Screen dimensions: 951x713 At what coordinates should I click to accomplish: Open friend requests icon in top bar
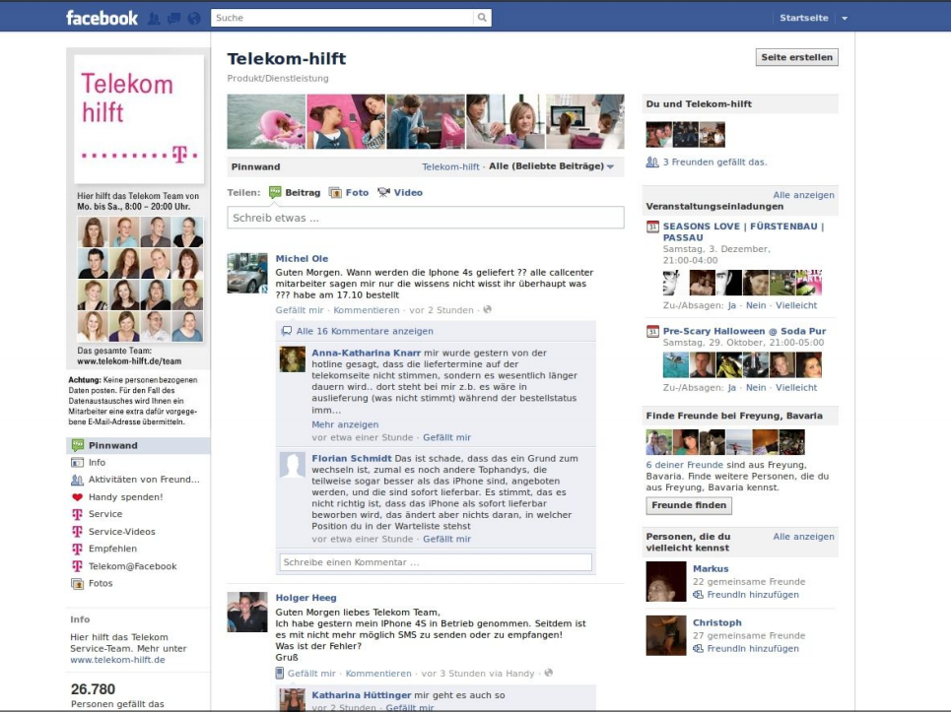point(154,18)
